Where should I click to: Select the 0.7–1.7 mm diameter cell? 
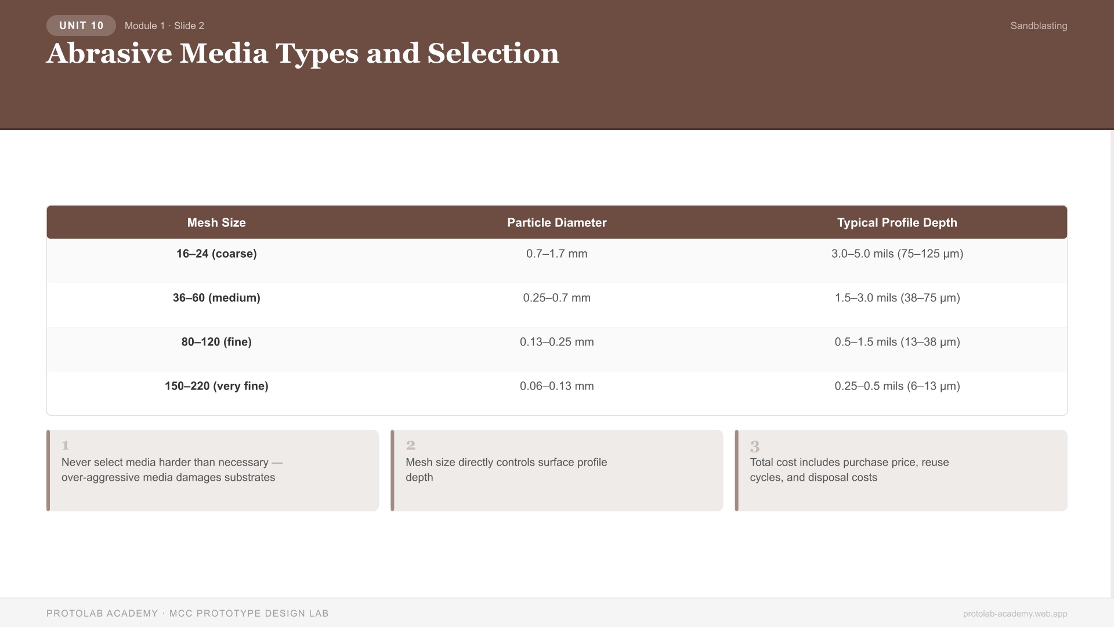coord(556,254)
